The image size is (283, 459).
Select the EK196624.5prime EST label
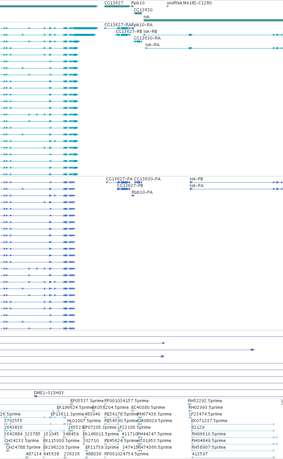75,407
